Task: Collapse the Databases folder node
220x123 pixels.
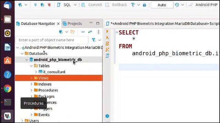Action: pyautogui.click(x=22, y=54)
